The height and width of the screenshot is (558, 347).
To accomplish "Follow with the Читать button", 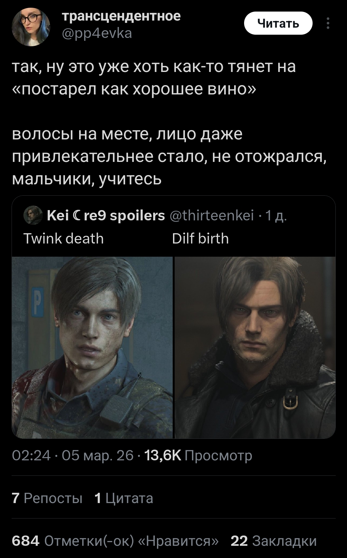I will (279, 23).
